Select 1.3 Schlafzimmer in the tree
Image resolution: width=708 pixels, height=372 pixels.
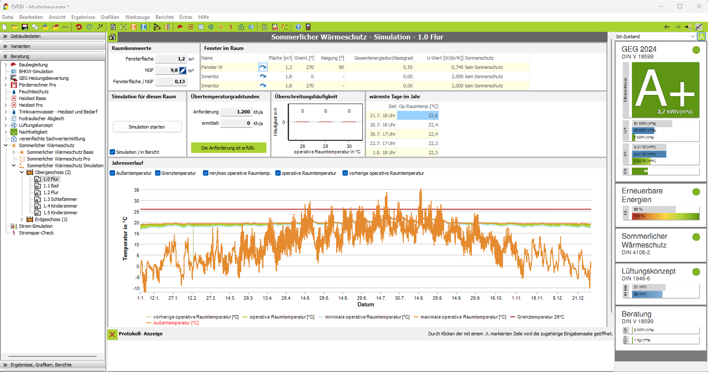click(x=60, y=199)
